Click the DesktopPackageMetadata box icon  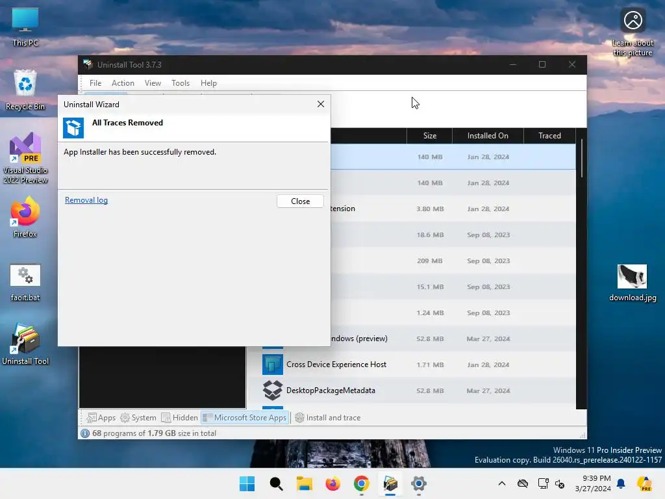pyautogui.click(x=272, y=390)
